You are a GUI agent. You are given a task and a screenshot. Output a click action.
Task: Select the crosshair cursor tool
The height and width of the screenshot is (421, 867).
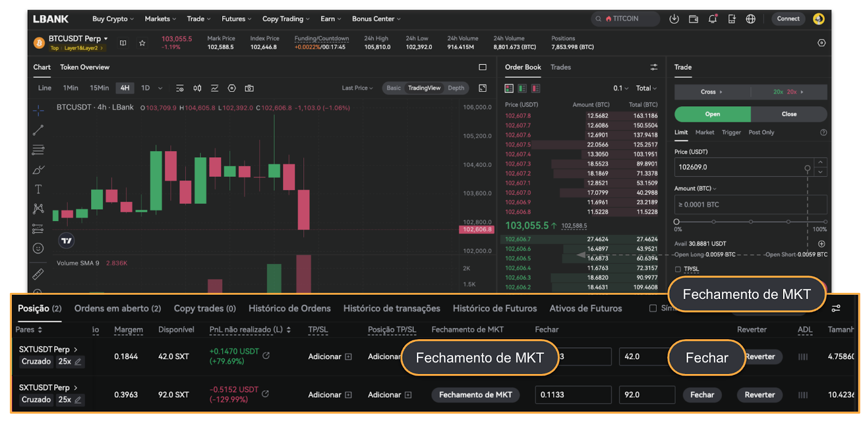(38, 111)
